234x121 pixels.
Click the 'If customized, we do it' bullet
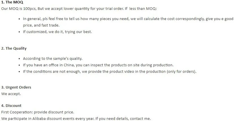point(57,32)
